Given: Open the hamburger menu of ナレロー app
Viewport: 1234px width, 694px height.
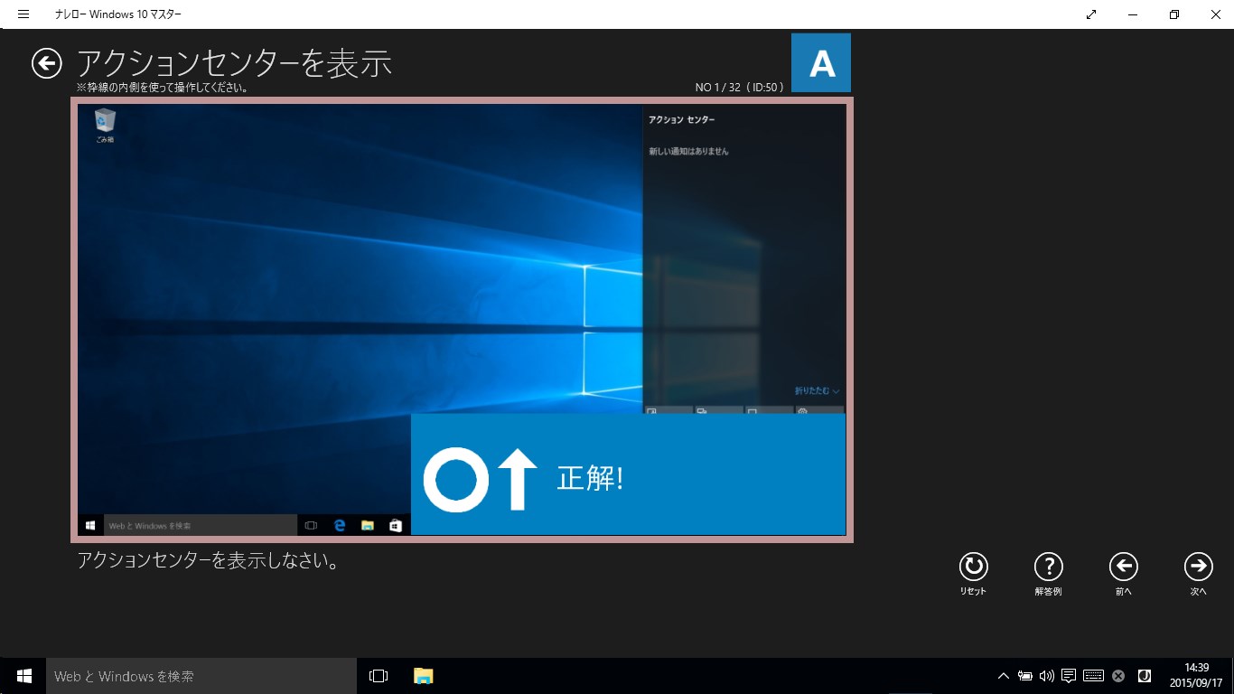Looking at the screenshot, I should click(23, 14).
